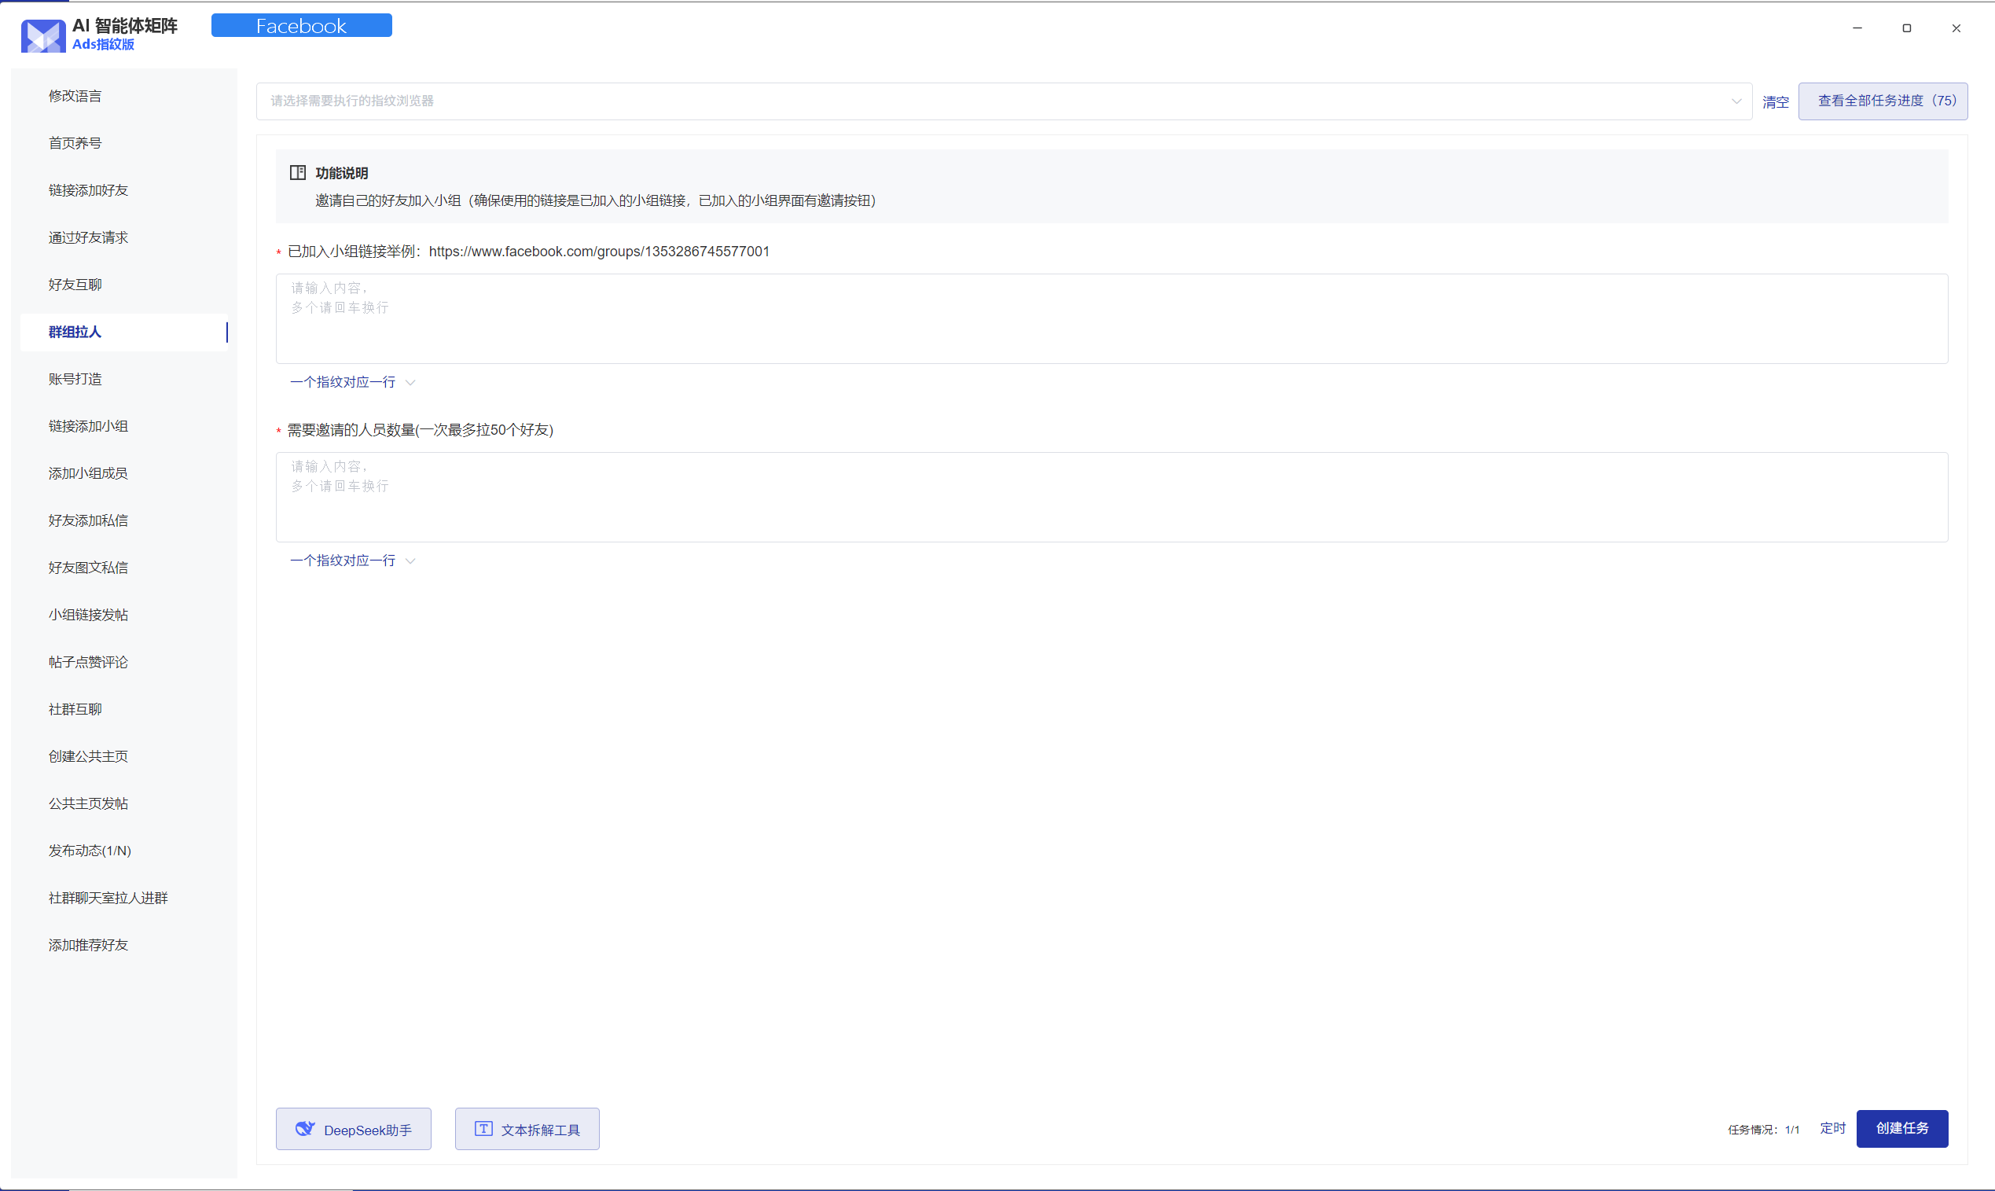Image resolution: width=1995 pixels, height=1191 pixels.
Task: Open first 一个指纹对应一行 dropdown under group link
Action: [x=352, y=382]
